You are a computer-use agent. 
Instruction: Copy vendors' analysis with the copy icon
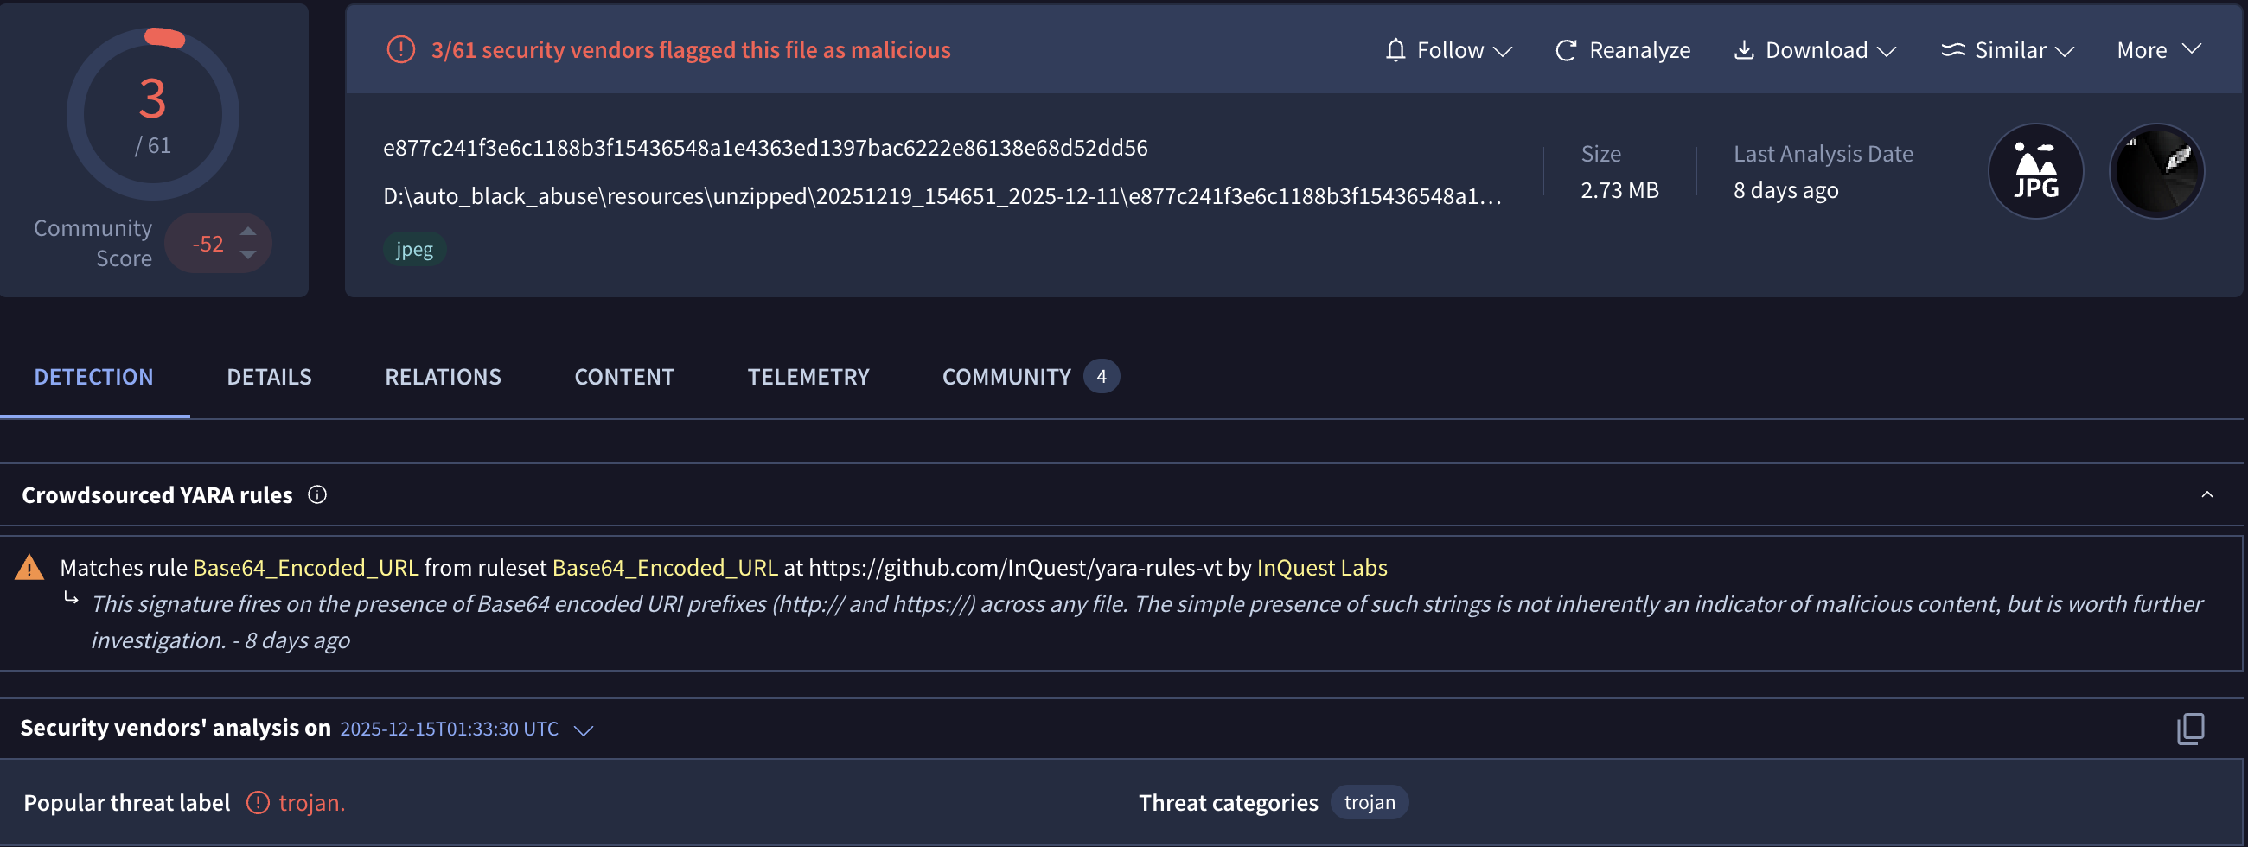[2190, 729]
